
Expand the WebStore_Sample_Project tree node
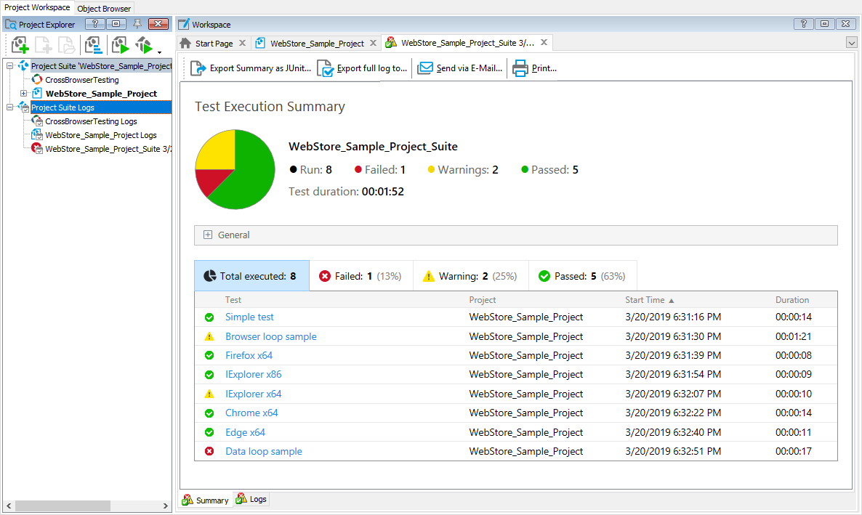pyautogui.click(x=24, y=94)
